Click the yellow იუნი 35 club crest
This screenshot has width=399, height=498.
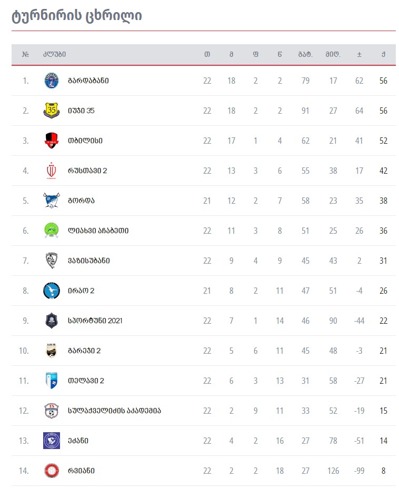[52, 111]
